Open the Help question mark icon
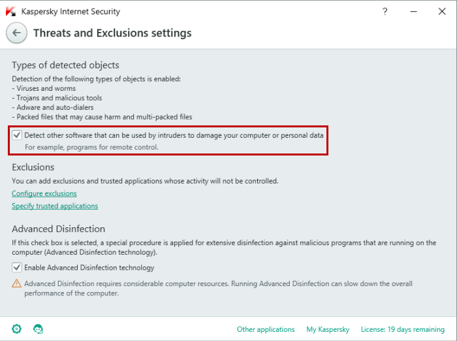The height and width of the screenshot is (341, 457). tap(385, 11)
